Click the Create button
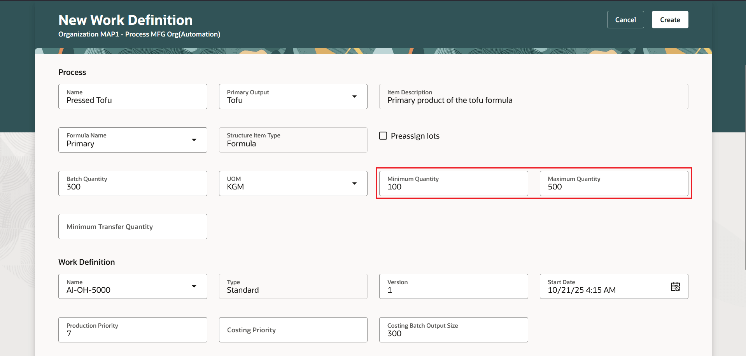746x356 pixels. (670, 20)
